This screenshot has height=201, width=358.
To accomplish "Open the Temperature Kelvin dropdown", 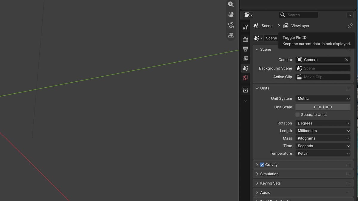I will [x=323, y=153].
